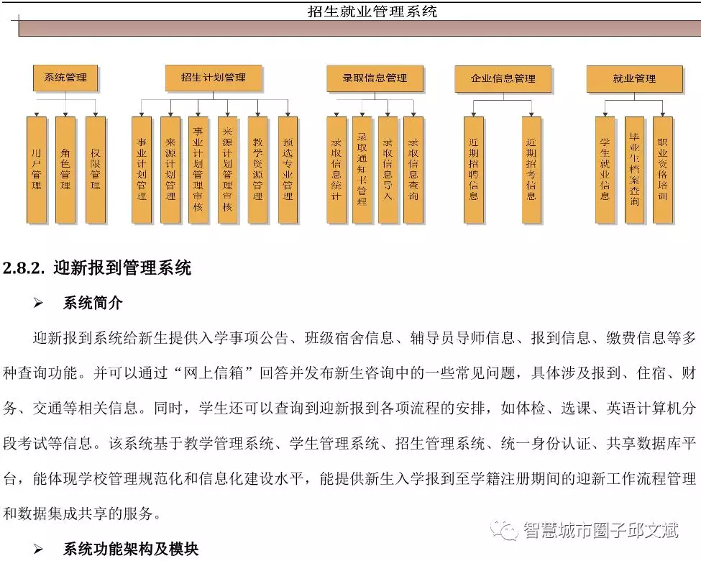Click the 录取通知书管理 vertical box
Image resolution: width=701 pixels, height=561 pixels.
click(x=362, y=170)
